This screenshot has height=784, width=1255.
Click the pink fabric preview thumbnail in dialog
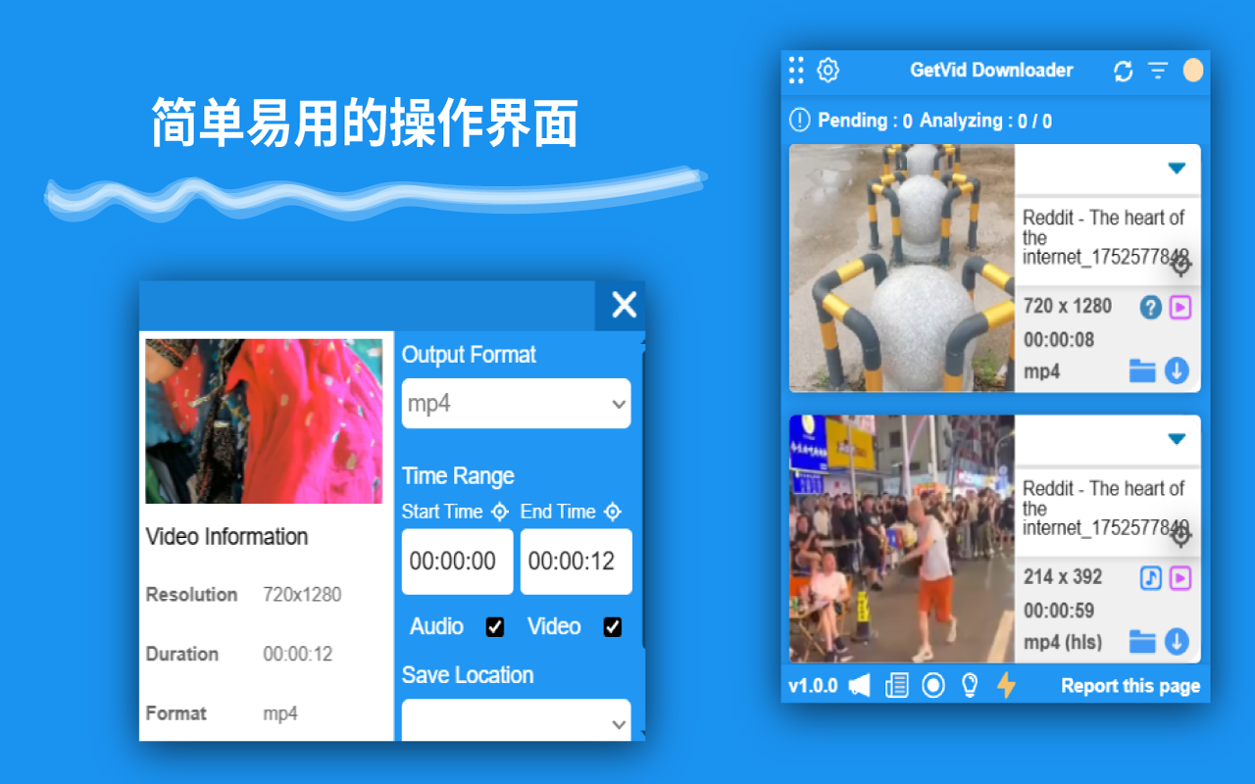coord(264,421)
